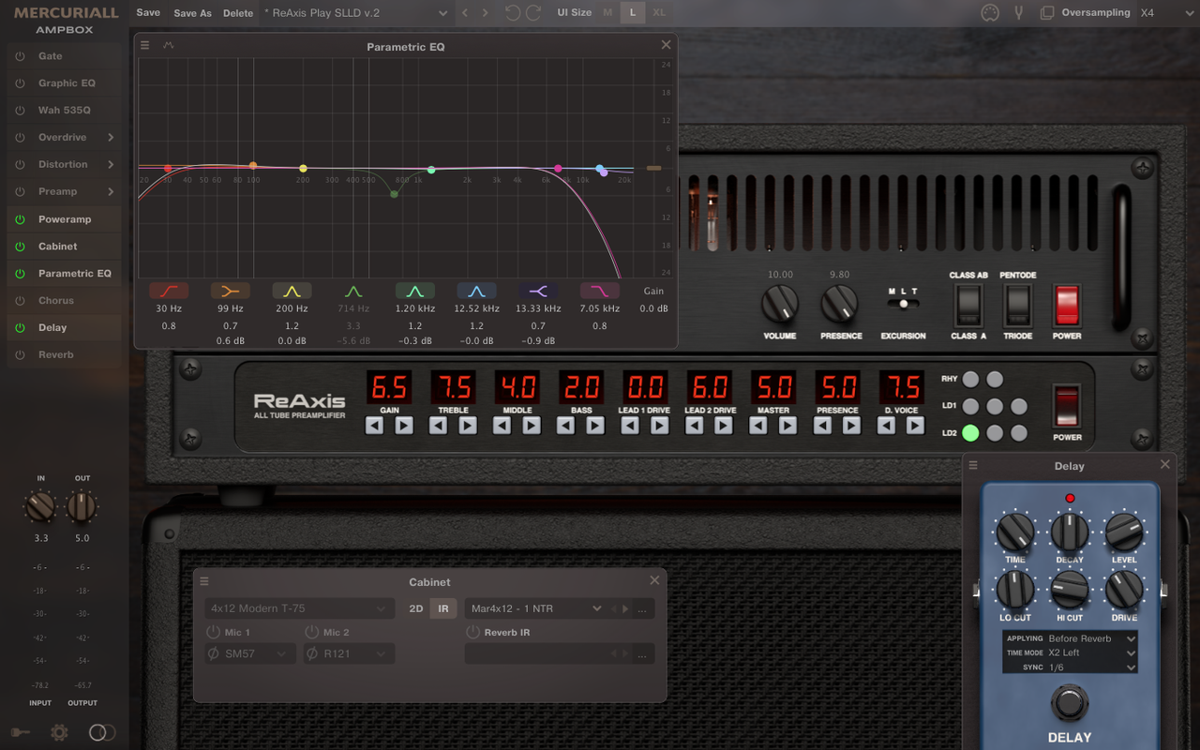The width and height of the screenshot is (1200, 750).
Task: Select UI Size M
Action: (x=607, y=13)
